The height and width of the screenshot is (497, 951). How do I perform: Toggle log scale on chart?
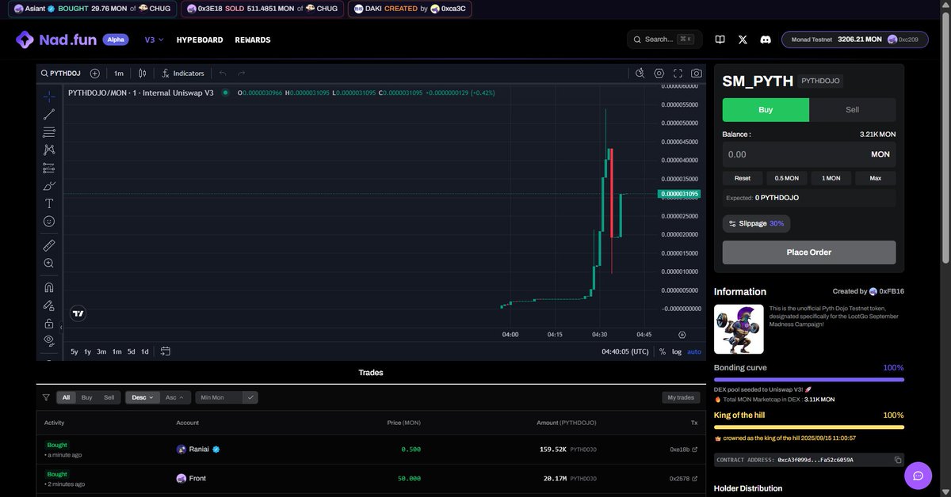[676, 351]
